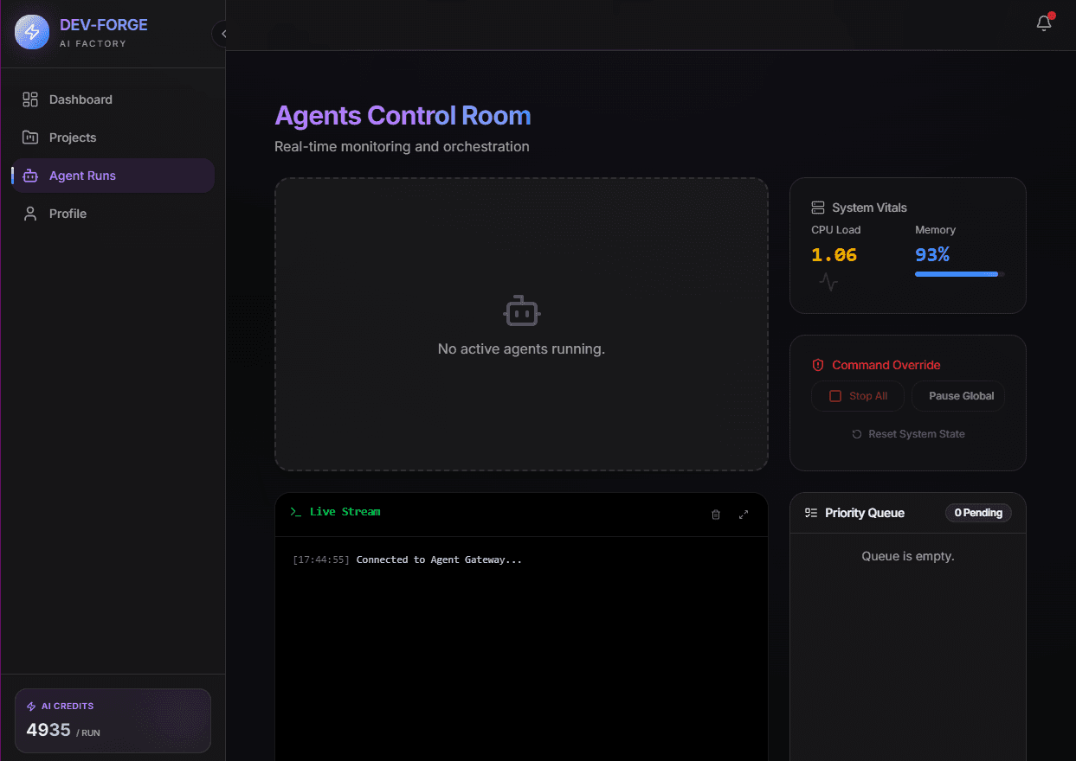Click the Pause Global button
The height and width of the screenshot is (761, 1076).
point(958,395)
